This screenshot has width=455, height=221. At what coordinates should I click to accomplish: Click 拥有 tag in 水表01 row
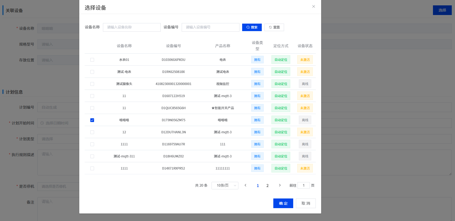coord(257,60)
